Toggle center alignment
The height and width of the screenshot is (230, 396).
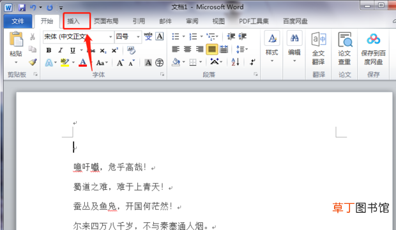coord(187,49)
